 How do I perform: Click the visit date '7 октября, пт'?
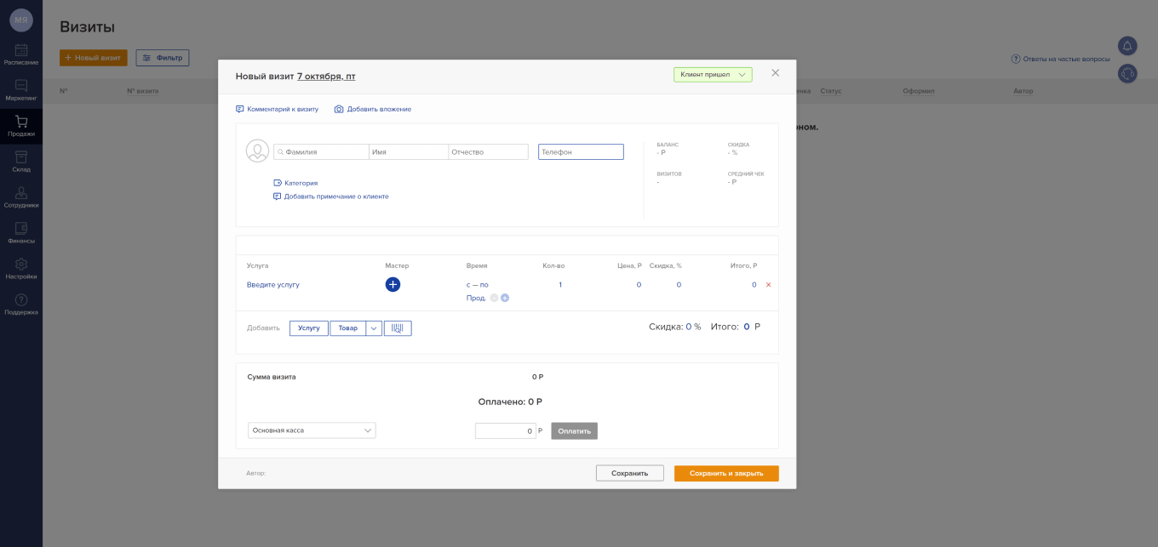point(326,77)
